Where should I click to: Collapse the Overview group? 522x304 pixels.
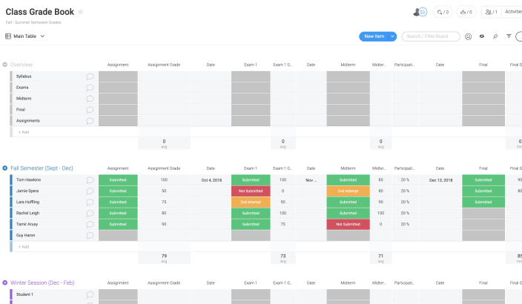point(5,65)
